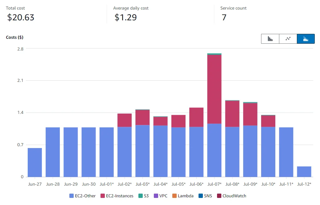Toggle SNS legend swatch
This screenshot has height=205, width=320.
pos(201,196)
